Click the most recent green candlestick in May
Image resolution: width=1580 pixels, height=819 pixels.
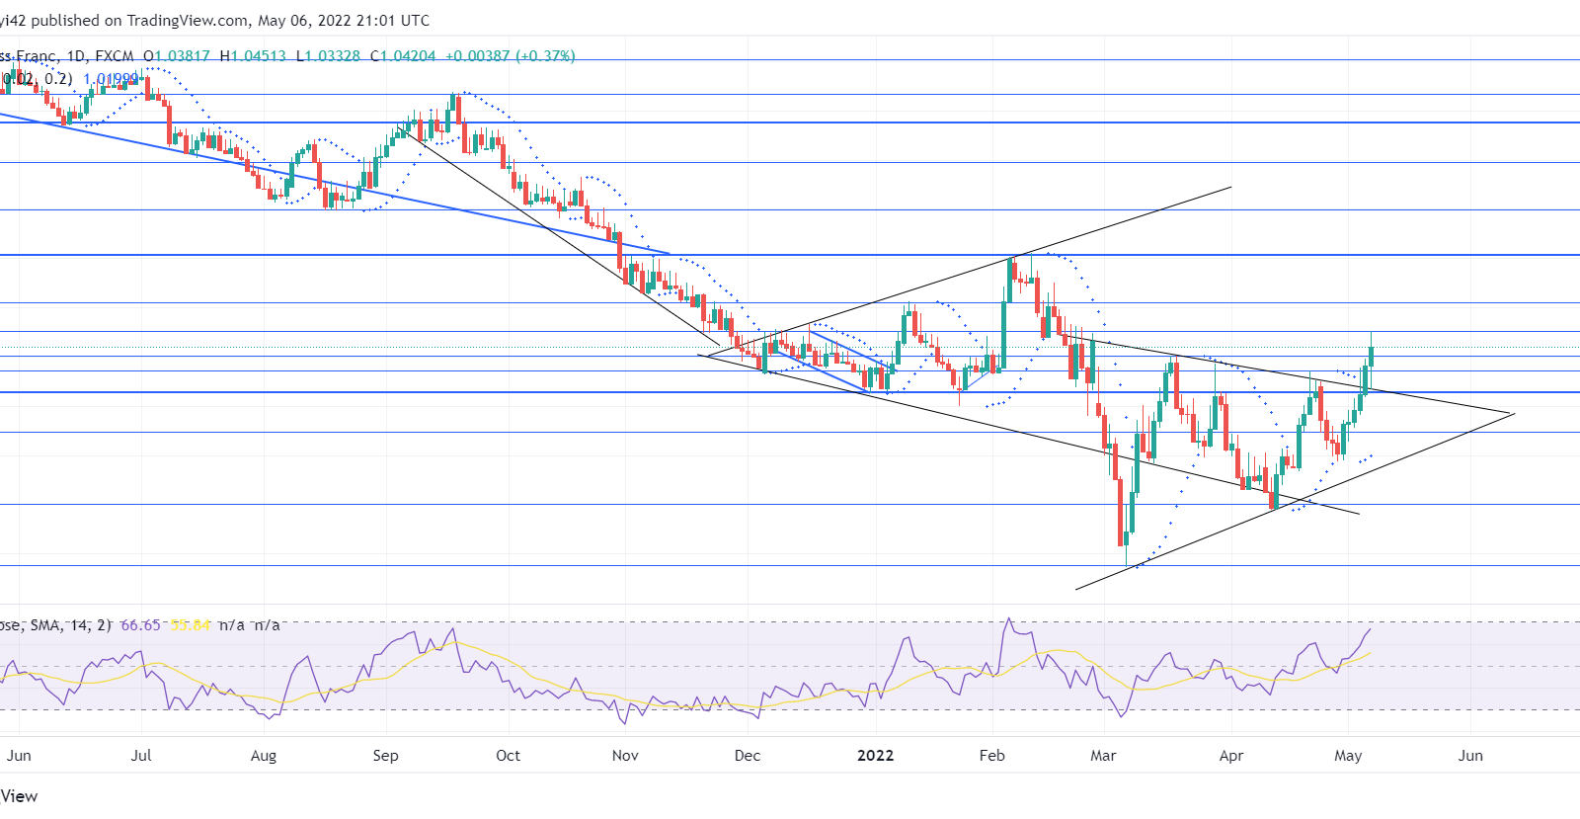click(x=1371, y=356)
